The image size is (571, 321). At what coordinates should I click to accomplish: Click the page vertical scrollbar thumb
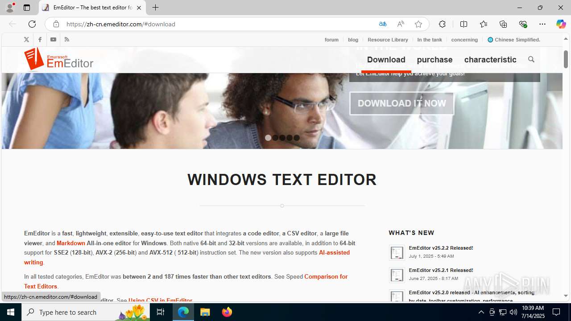[566, 59]
